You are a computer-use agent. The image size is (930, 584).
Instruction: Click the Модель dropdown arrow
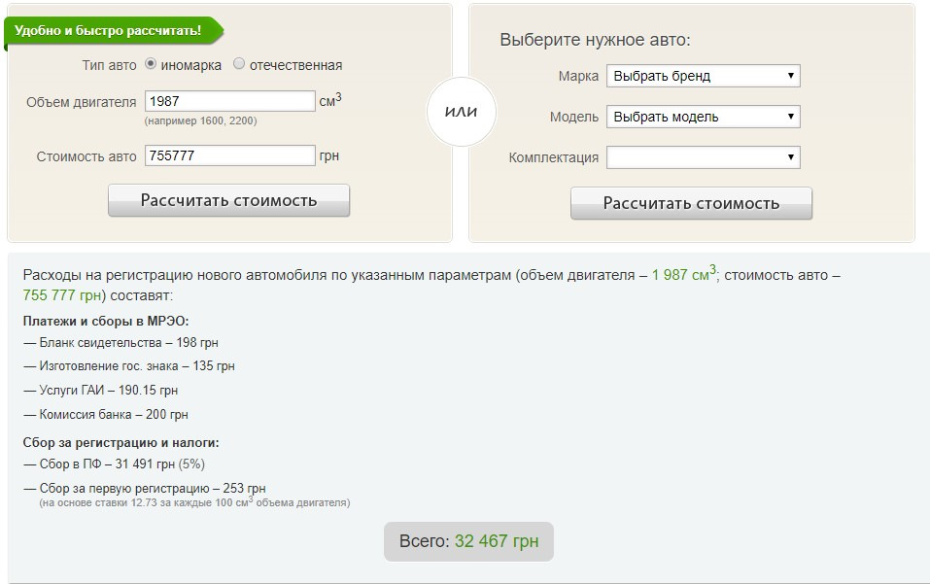(x=791, y=117)
